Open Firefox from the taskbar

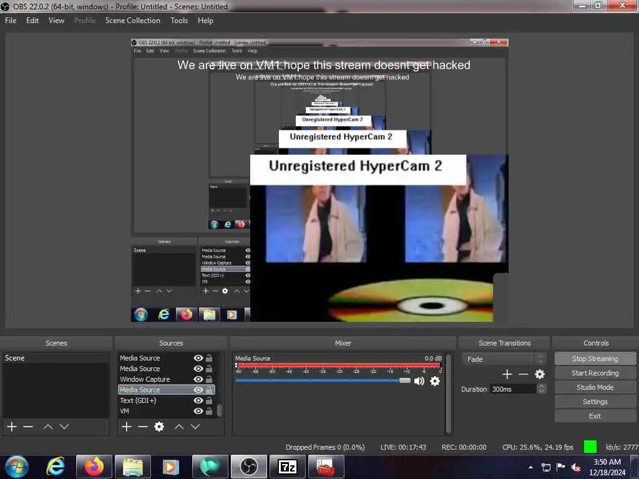point(94,467)
